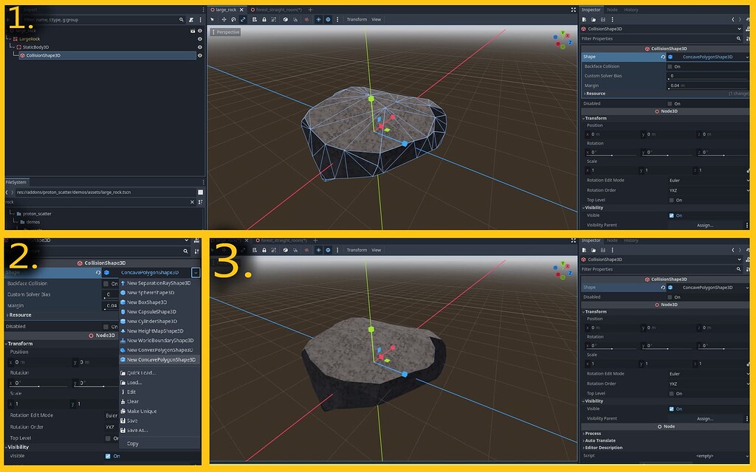Select the Rotate tool
756x472 pixels.
tap(233, 19)
